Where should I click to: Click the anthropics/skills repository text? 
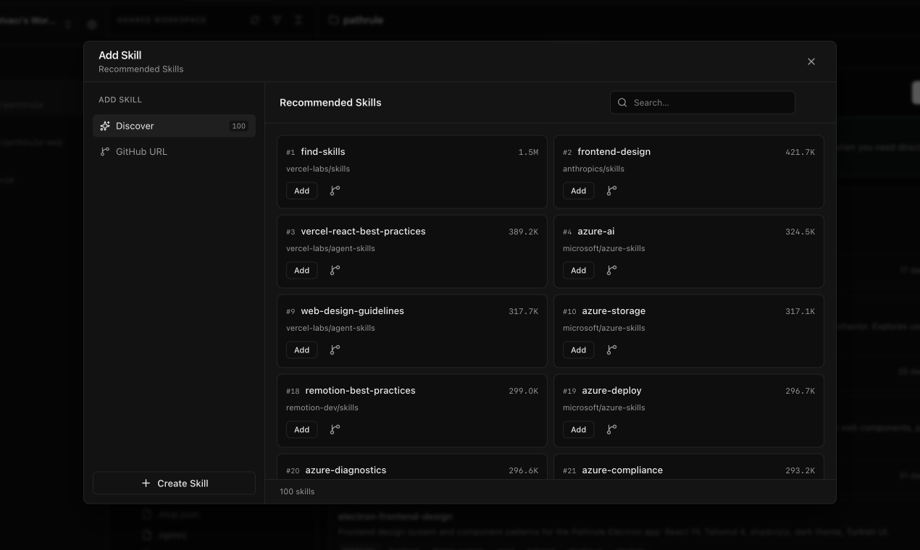point(593,169)
